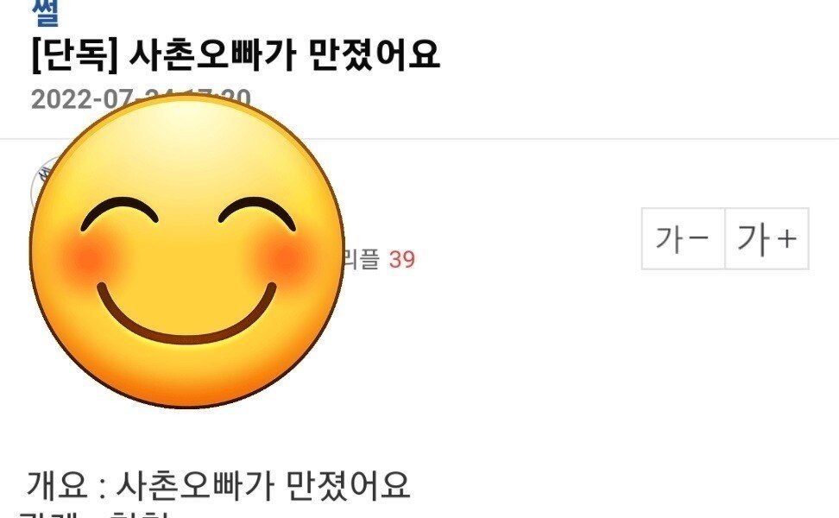Screen dimensions: 839x518
Task: Click the body line beginning with 개요
Action: click(218, 485)
